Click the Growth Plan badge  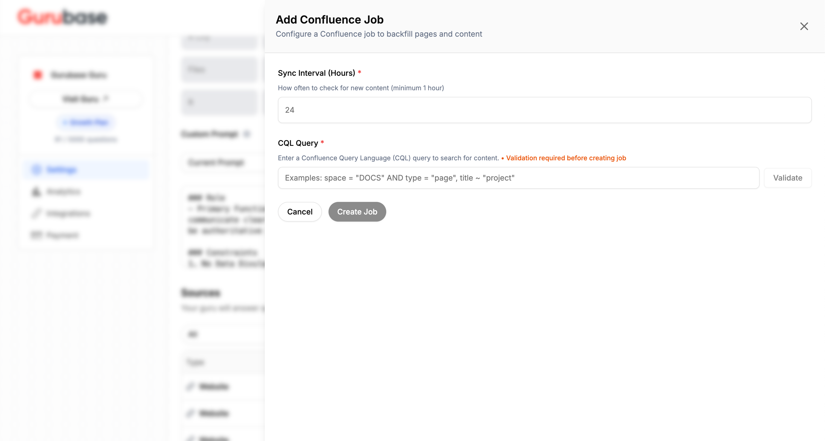point(86,122)
